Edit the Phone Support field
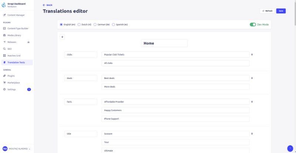The width and height of the screenshot is (296, 153). coord(175,119)
